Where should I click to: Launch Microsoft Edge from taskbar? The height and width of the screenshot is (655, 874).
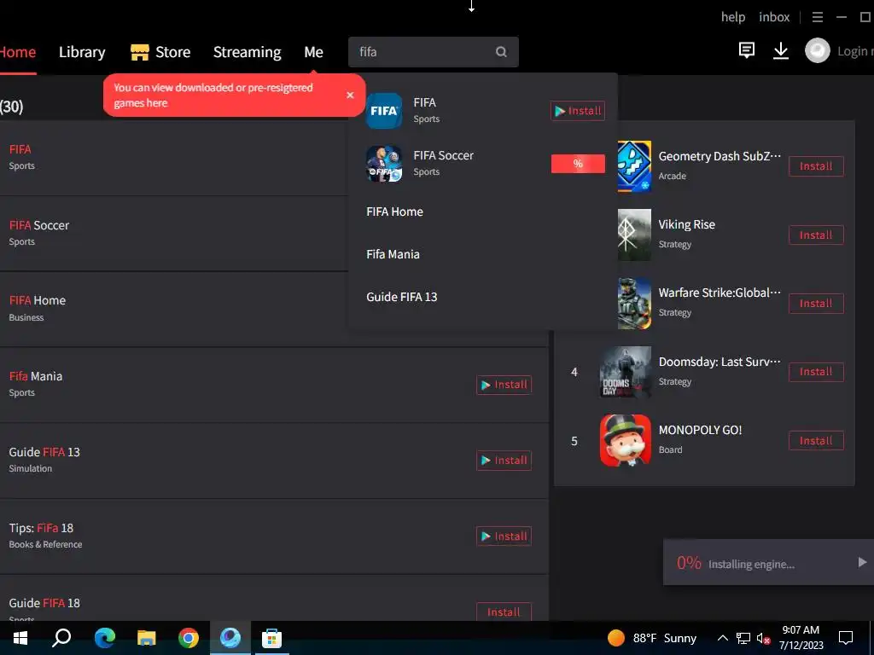(104, 638)
